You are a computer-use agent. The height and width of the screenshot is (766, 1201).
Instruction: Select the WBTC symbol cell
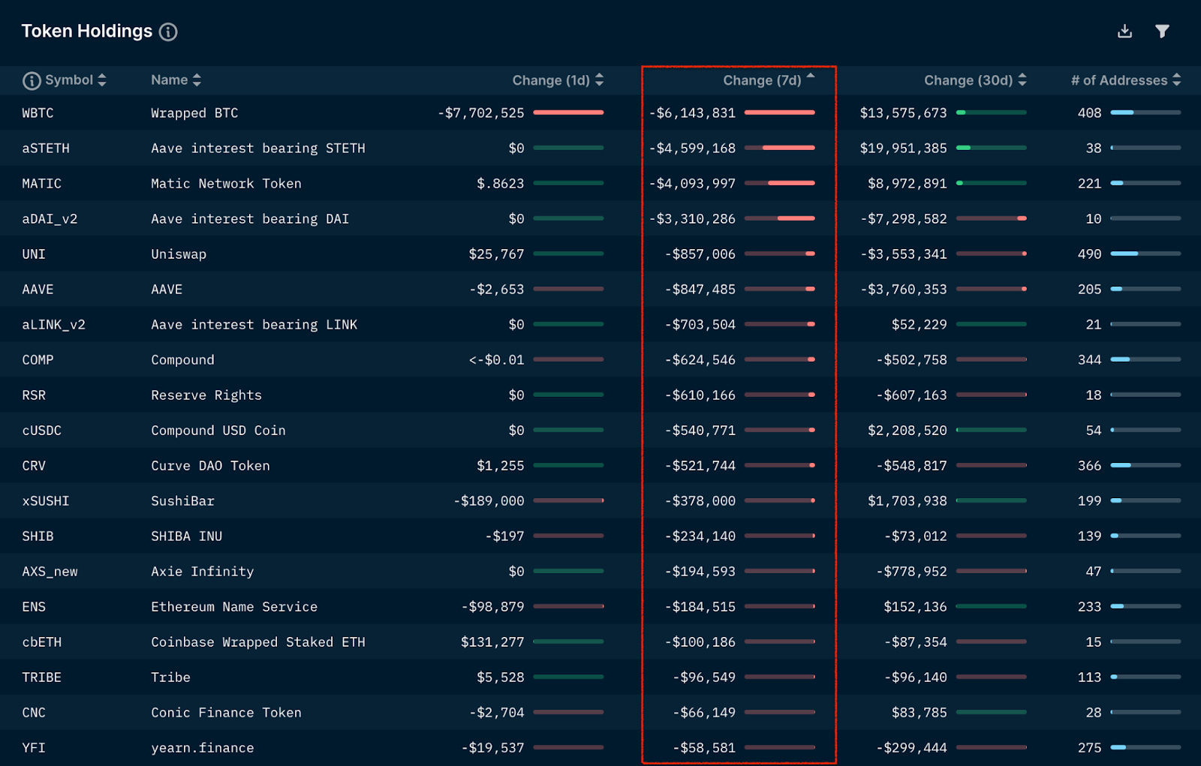[38, 113]
